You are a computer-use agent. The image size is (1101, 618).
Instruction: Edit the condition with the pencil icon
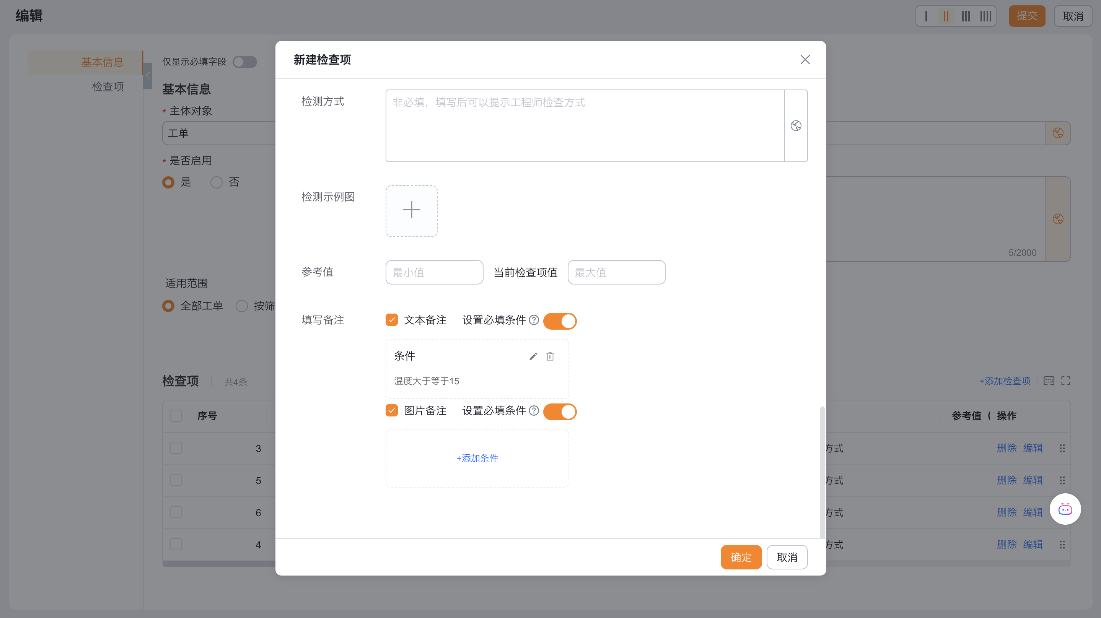[x=533, y=356]
